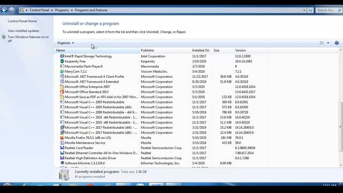Sort by the Size column header
The image size is (343, 193).
tap(222, 50)
